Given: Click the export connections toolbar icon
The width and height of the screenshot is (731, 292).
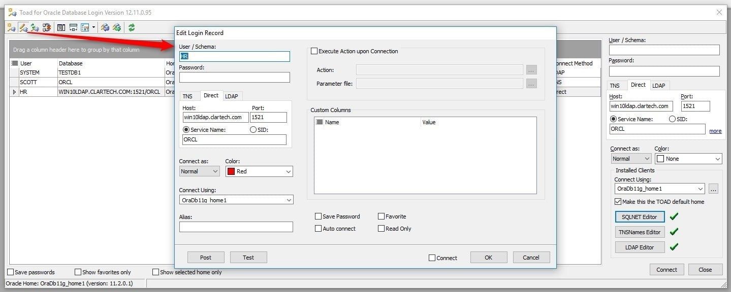Looking at the screenshot, I should click(x=117, y=27).
